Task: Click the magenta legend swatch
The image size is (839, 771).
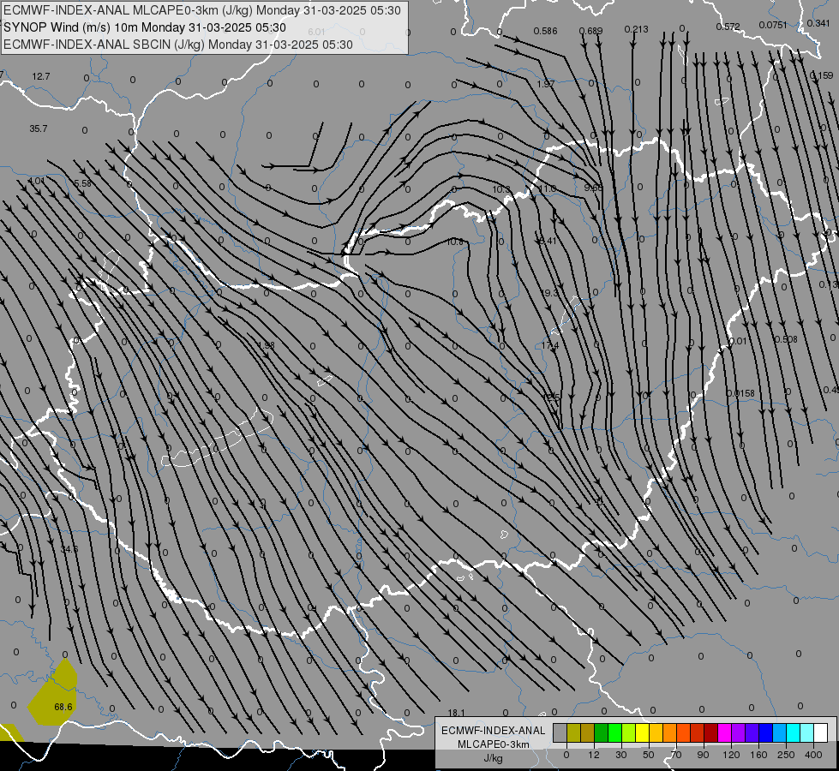Action: click(725, 733)
